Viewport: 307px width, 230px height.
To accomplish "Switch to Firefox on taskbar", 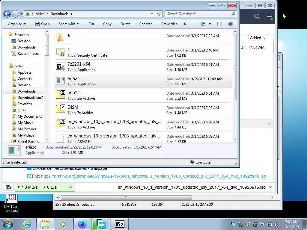I will pos(82,224).
